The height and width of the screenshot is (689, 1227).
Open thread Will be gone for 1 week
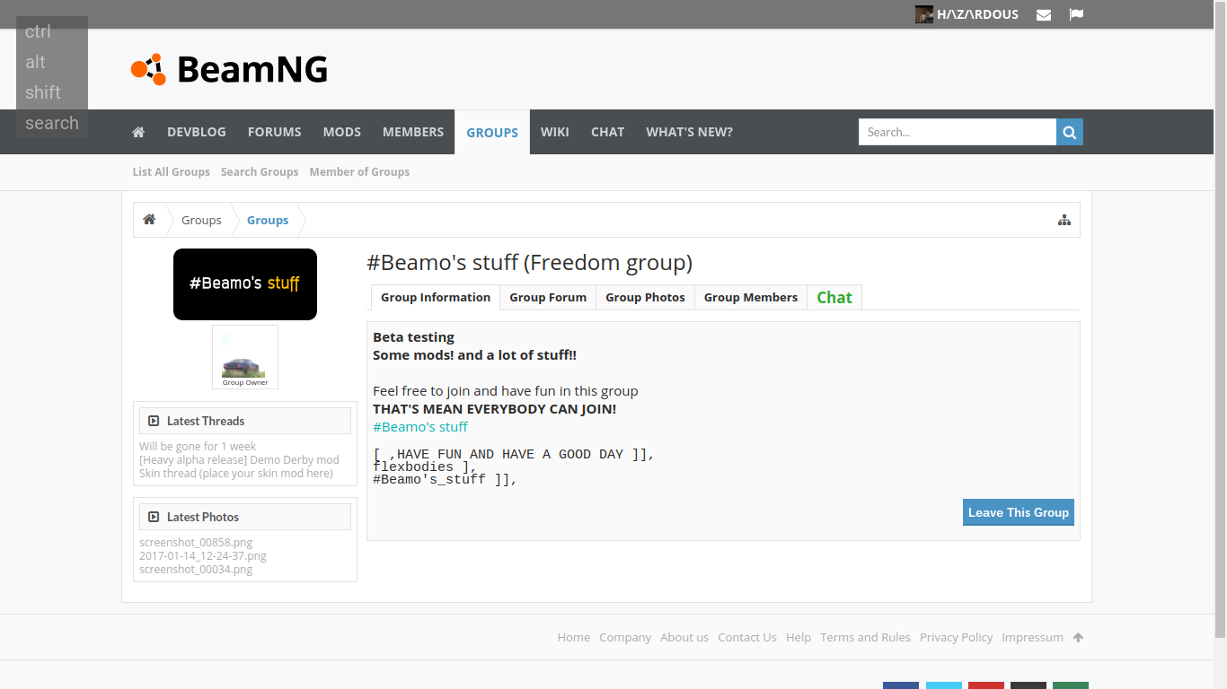coord(198,446)
